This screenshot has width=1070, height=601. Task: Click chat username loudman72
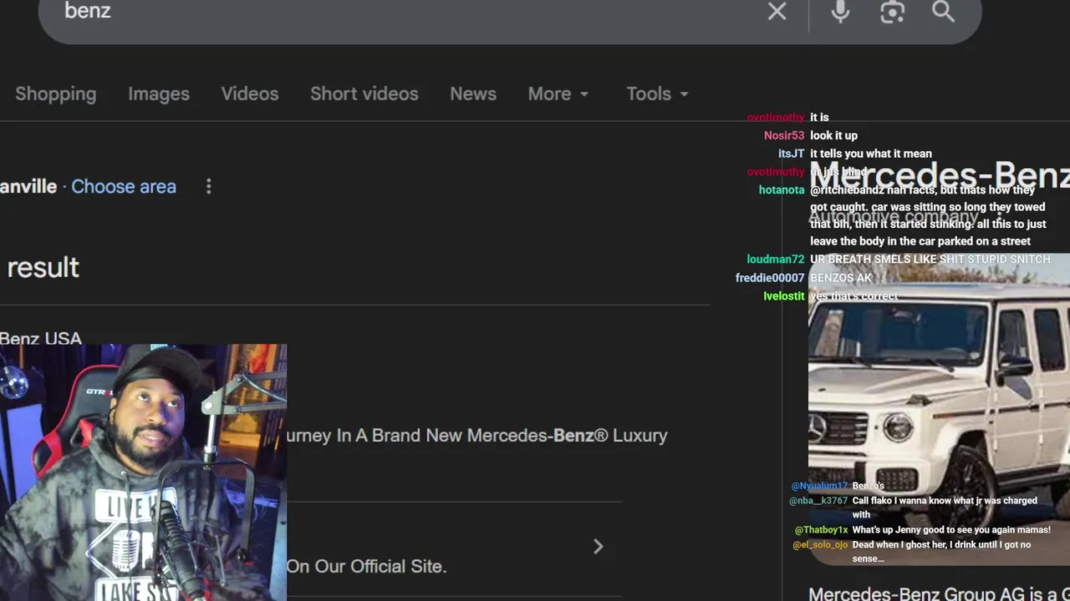point(776,260)
